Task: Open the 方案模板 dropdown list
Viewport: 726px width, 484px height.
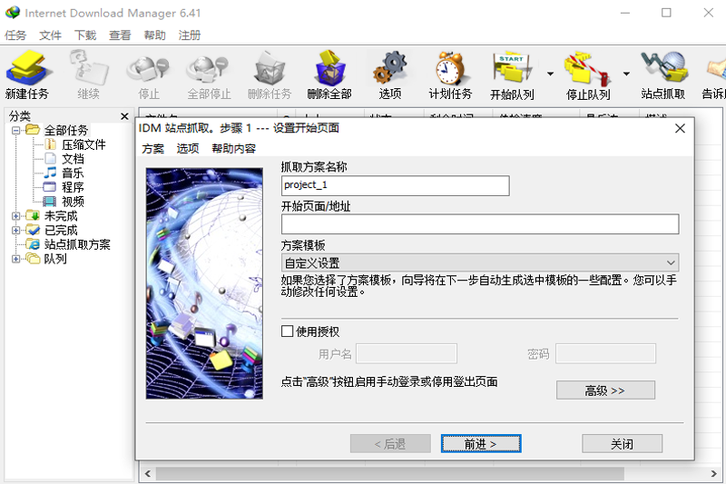Action: (x=480, y=263)
